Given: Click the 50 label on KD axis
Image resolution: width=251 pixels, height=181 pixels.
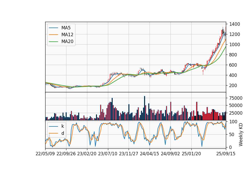Looking at the screenshot, I should coord(232,135).
